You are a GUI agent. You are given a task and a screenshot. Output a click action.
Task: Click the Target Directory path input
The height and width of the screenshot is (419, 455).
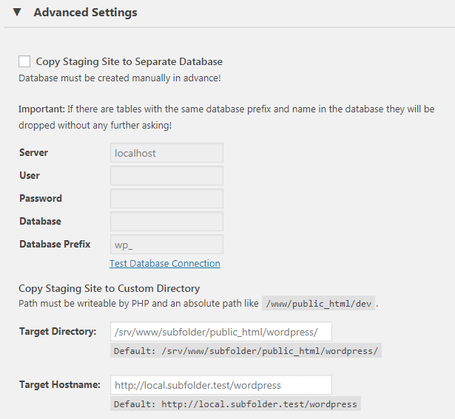click(x=220, y=332)
